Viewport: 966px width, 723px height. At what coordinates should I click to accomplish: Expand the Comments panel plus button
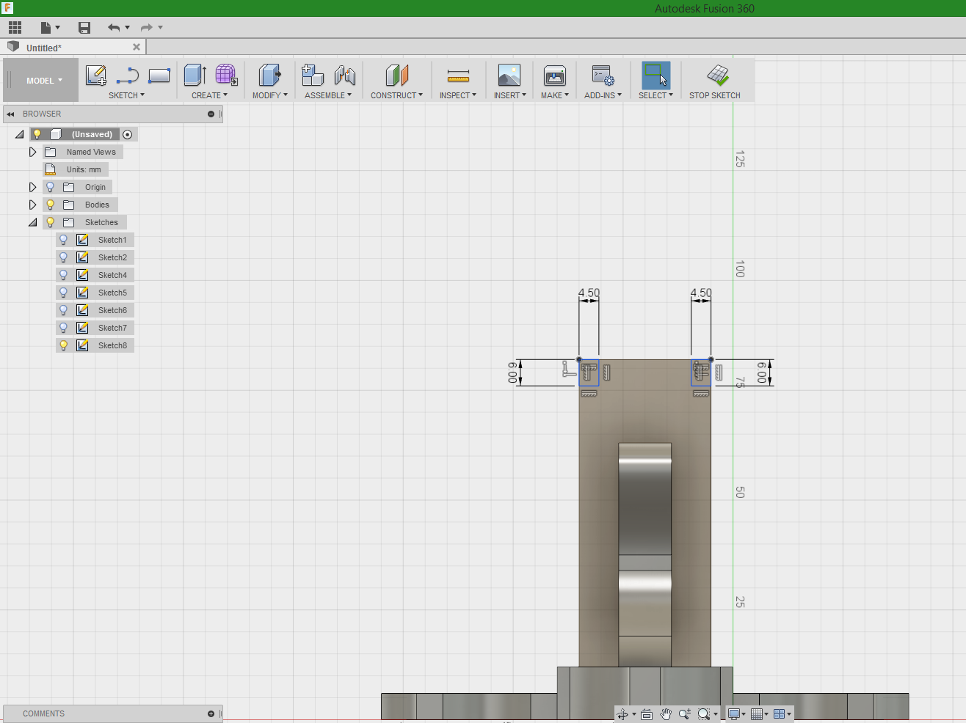[211, 713]
